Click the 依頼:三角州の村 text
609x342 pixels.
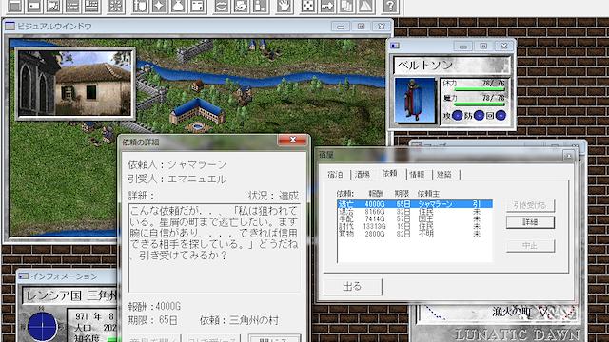pyautogui.click(x=239, y=320)
